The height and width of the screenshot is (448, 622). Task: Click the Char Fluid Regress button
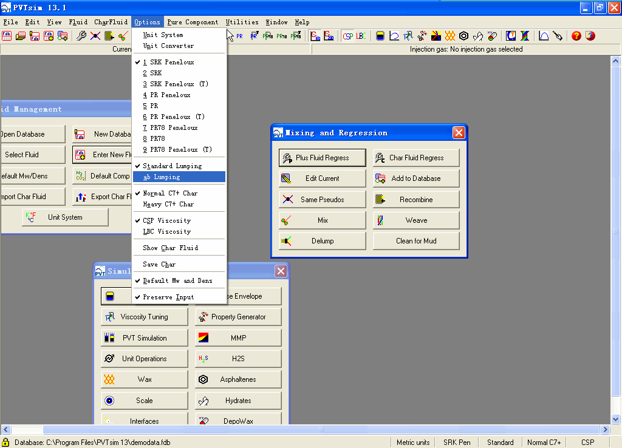click(x=416, y=158)
